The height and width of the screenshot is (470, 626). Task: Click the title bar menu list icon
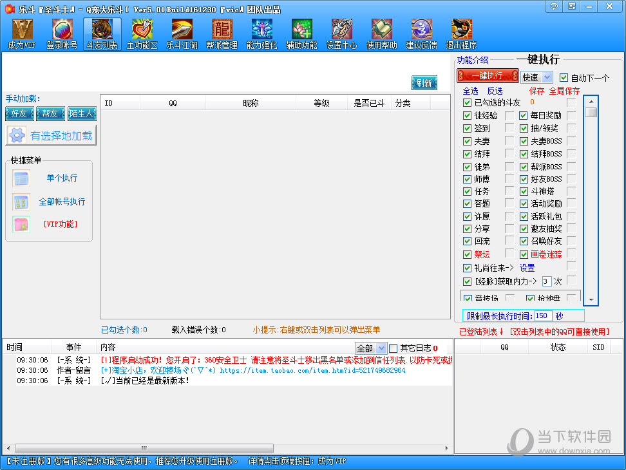[572, 6]
